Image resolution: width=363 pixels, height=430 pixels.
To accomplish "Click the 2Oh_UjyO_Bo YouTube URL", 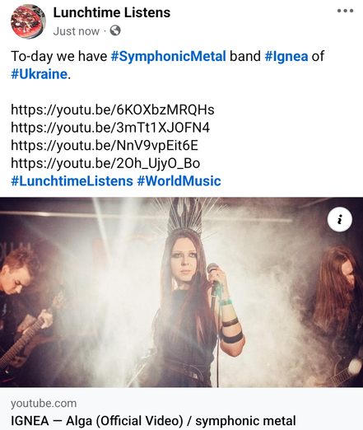I will 105,163.
